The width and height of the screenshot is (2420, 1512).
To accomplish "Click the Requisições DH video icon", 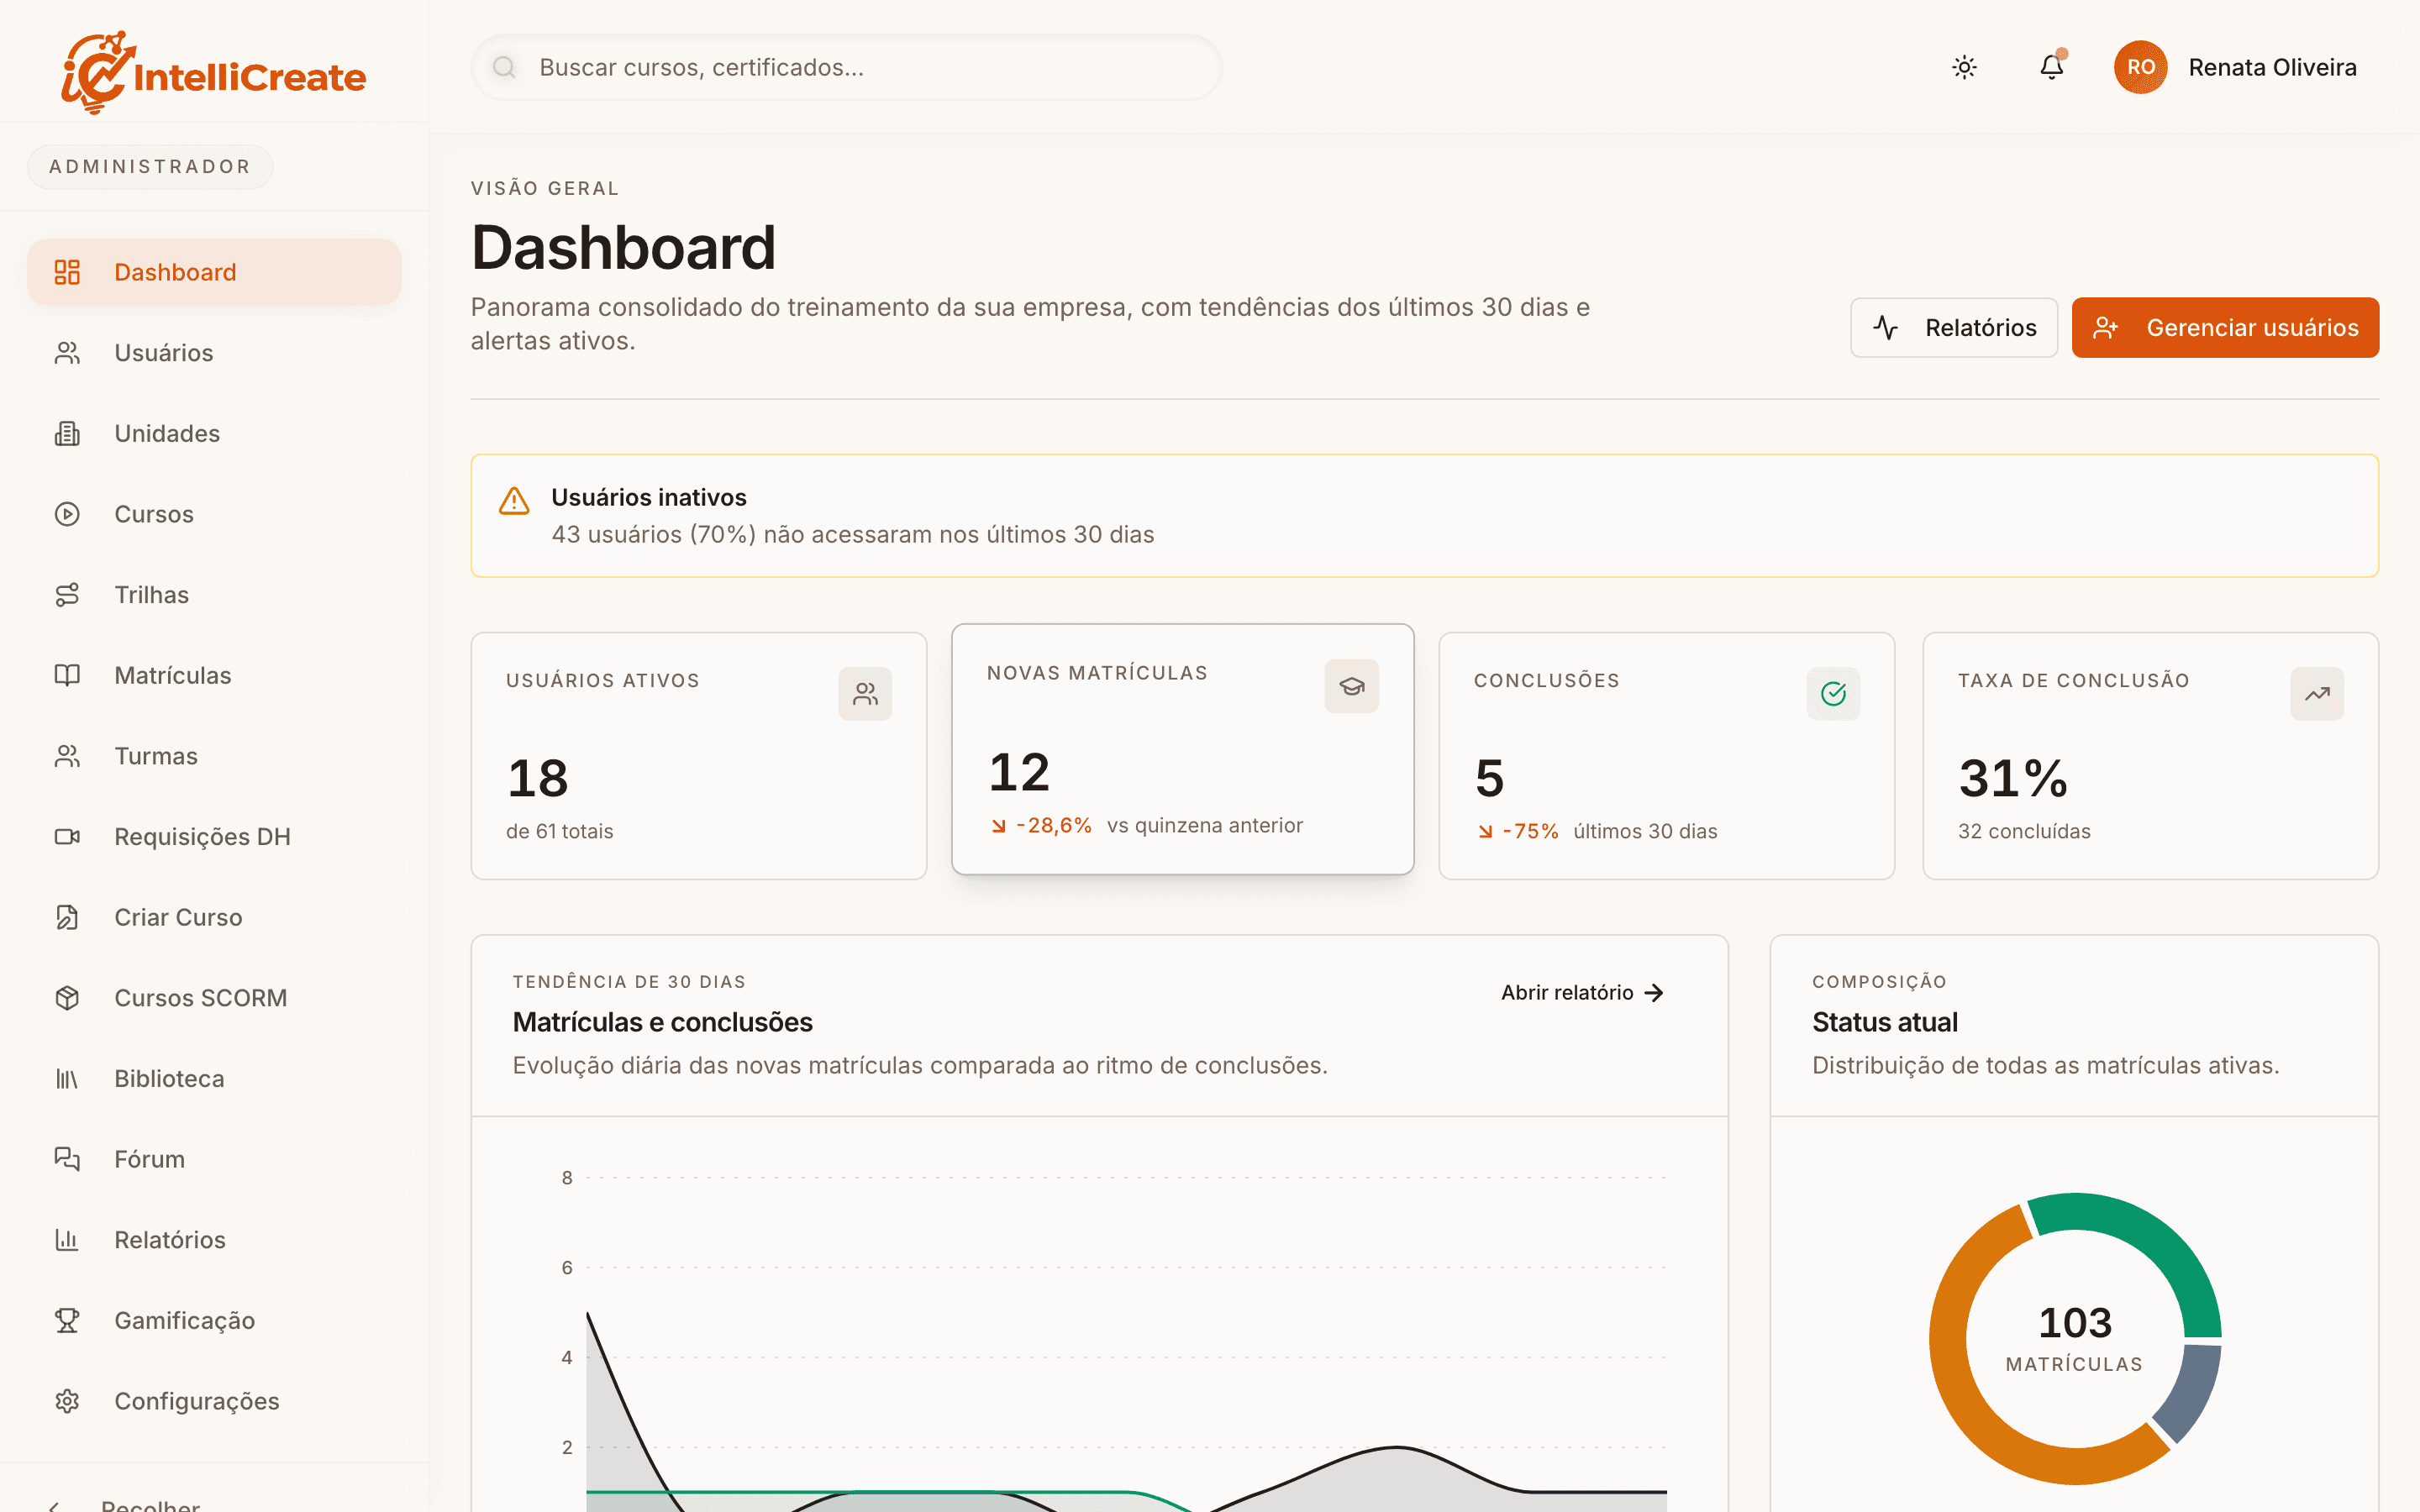I will point(67,836).
